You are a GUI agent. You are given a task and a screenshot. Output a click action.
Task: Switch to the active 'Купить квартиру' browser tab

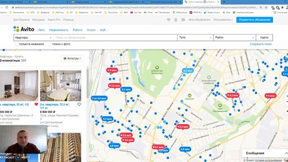pos(202,2)
